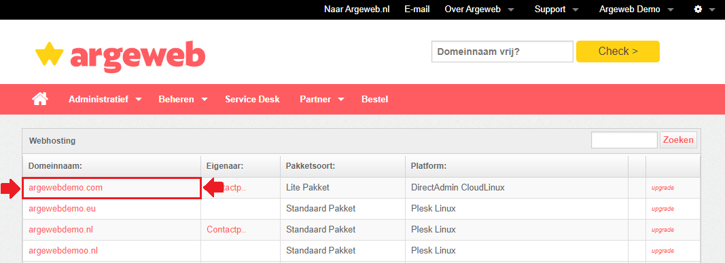
Task: Open the argewebdemo.com domain link
Action: tap(66, 188)
